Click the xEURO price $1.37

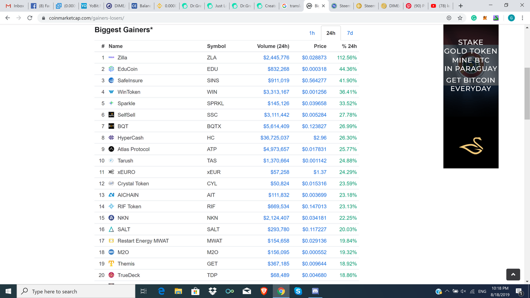click(x=320, y=172)
